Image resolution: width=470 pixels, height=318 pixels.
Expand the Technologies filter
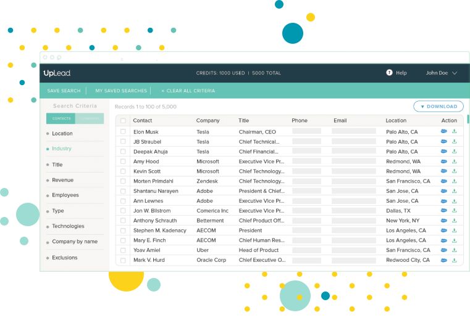68,226
